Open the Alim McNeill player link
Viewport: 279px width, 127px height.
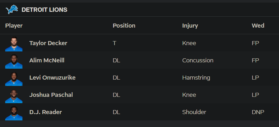click(x=47, y=60)
